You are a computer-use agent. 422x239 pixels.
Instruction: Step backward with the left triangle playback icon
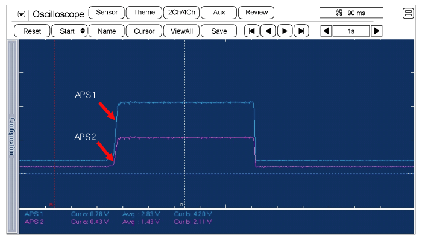pyautogui.click(x=268, y=31)
